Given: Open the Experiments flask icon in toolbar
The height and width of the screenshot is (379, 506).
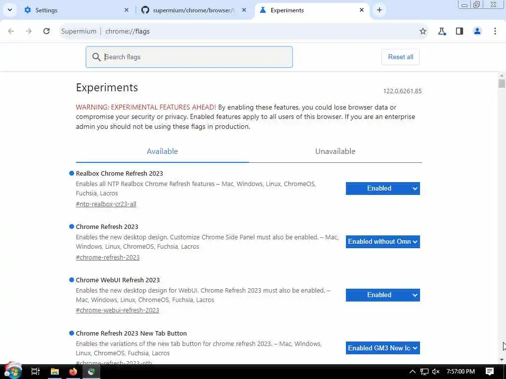Looking at the screenshot, I should click(442, 31).
